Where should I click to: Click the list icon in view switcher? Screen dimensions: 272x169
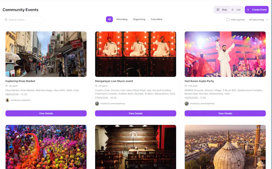pos(232,10)
